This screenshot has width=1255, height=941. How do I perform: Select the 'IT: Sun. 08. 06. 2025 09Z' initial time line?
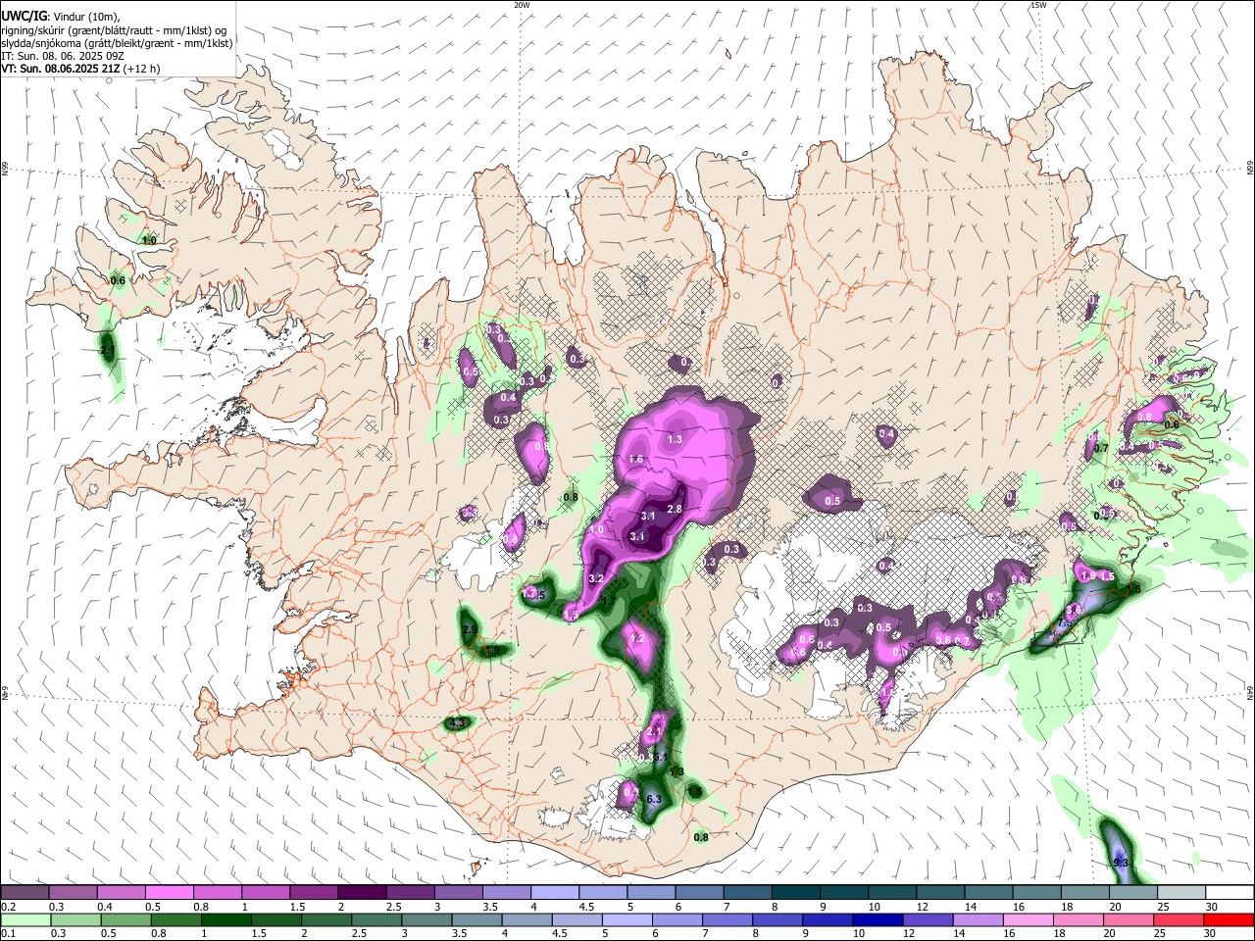[63, 56]
